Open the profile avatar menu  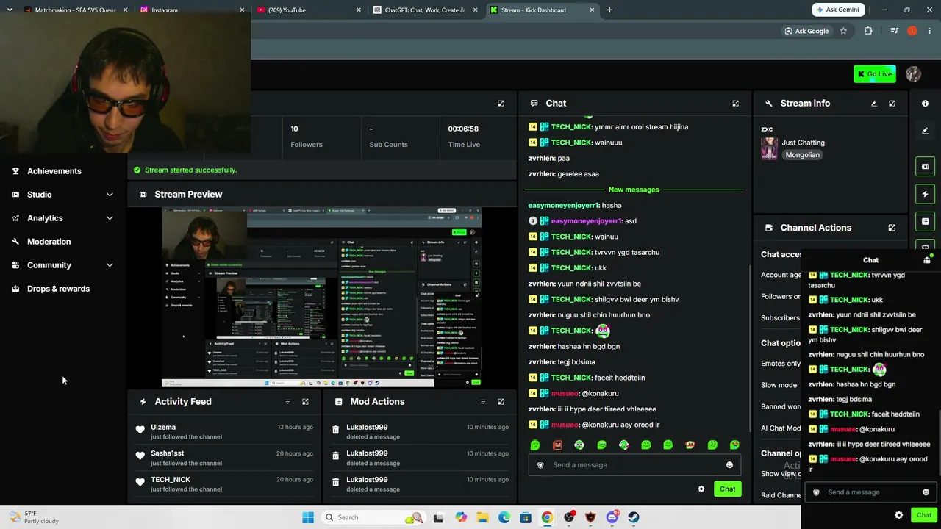click(x=913, y=73)
